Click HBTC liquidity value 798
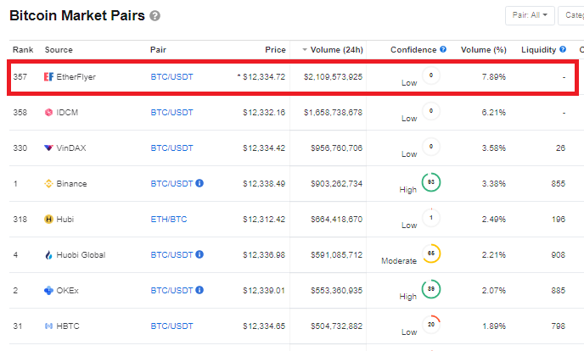This screenshot has height=351, width=584. pyautogui.click(x=559, y=326)
